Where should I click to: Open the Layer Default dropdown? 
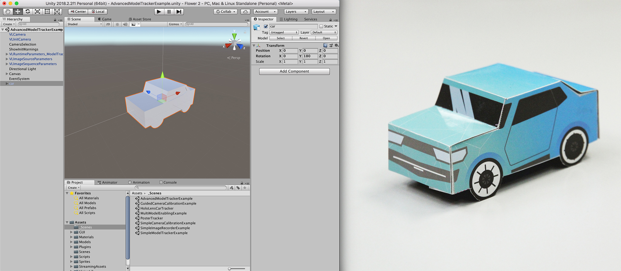(x=324, y=32)
